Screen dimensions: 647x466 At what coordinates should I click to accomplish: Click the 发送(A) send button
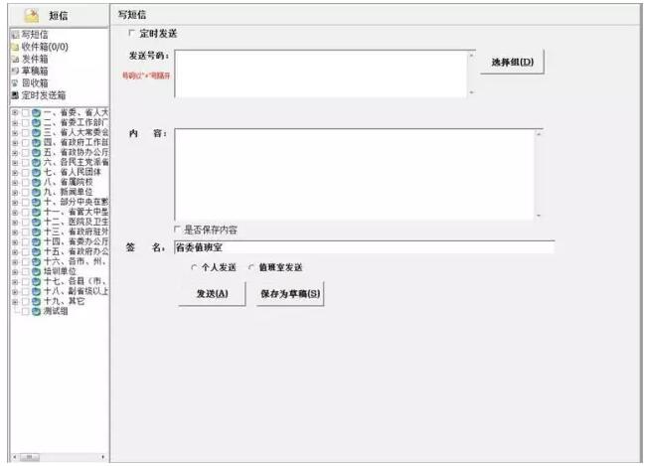pos(212,294)
